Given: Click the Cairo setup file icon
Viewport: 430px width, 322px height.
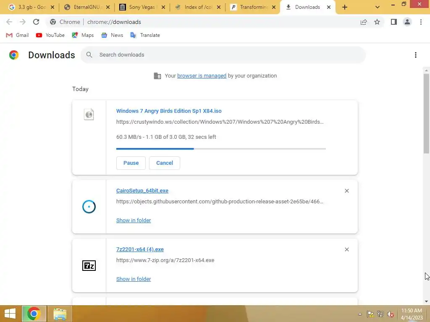Looking at the screenshot, I should point(89,207).
